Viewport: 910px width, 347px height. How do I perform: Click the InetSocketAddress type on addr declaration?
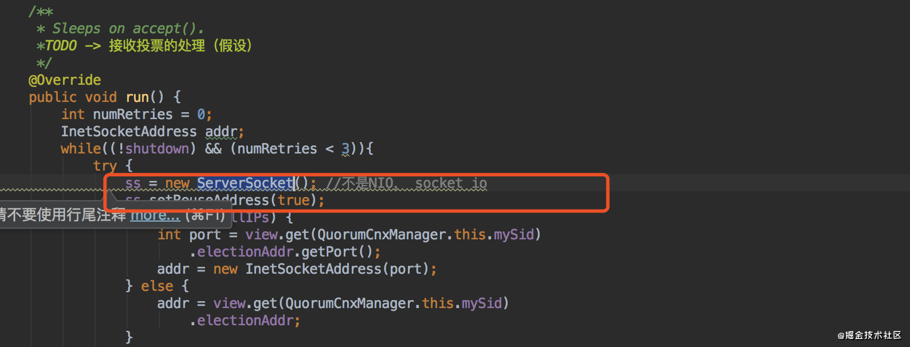128,132
